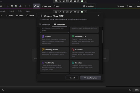140x93 pixels.
Task: Click the Split toolbar button
Action: pos(129,6)
